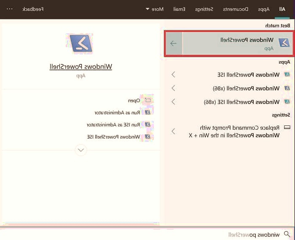Click the Open action icon in details pane
295x240 pixels.
(x=147, y=101)
